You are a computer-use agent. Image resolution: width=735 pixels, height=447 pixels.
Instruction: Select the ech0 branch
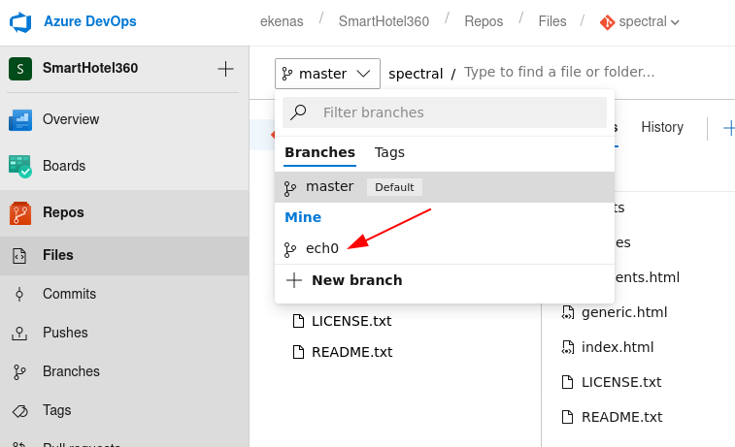click(322, 248)
